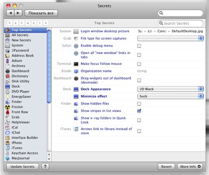Click sidebar scrollbar up arrow
Viewport: 209px width, 175px height.
pyautogui.click(x=49, y=154)
